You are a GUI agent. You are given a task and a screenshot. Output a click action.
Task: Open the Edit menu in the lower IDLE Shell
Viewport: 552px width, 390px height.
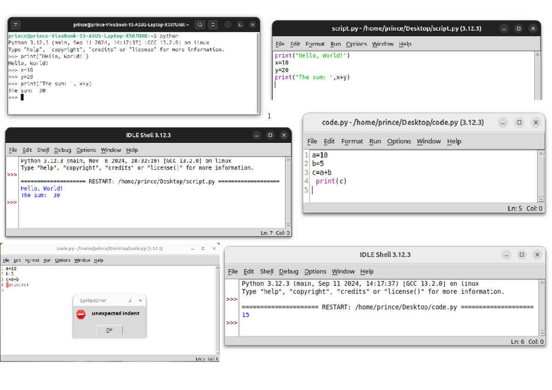pos(248,271)
